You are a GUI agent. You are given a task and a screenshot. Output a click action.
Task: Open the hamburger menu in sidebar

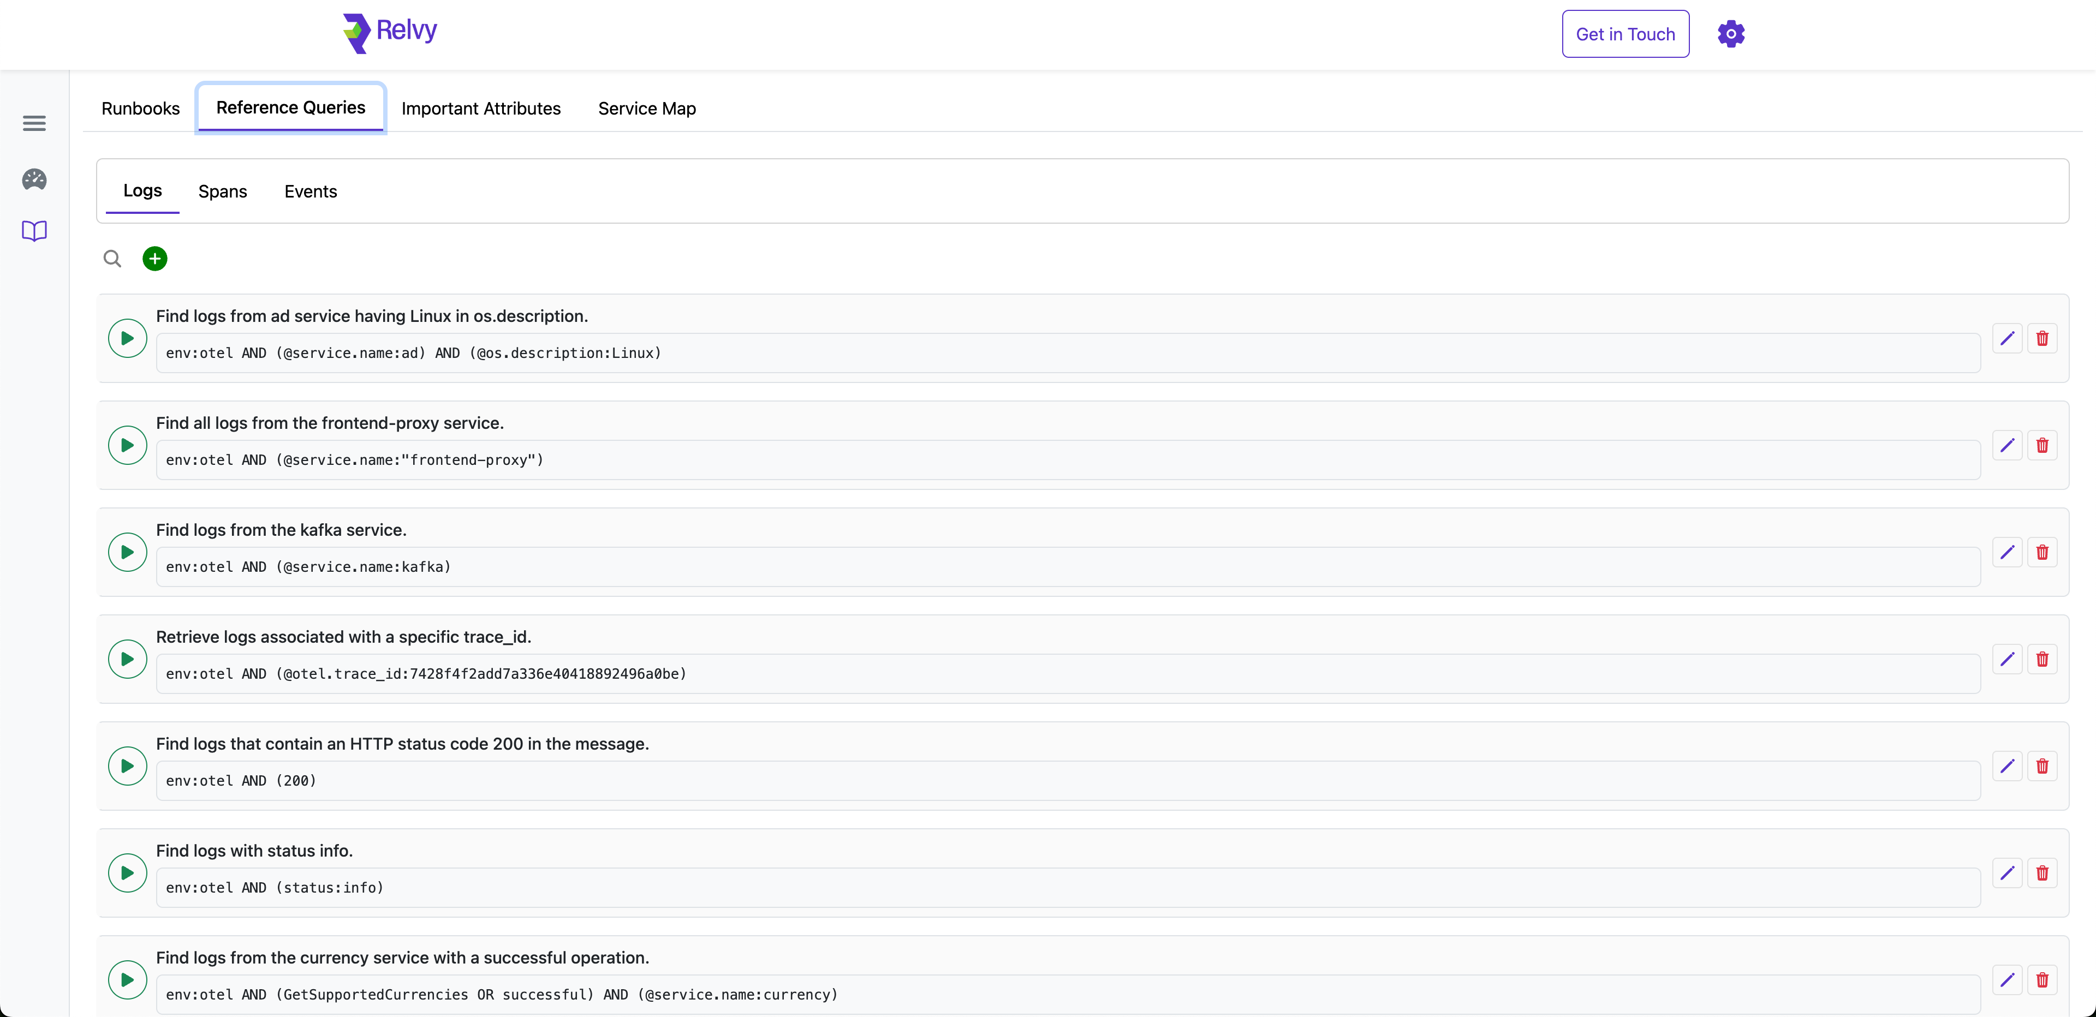[x=34, y=123]
